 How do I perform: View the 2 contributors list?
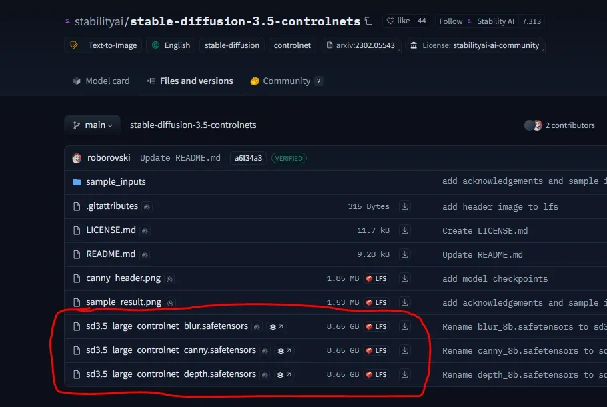pos(570,125)
